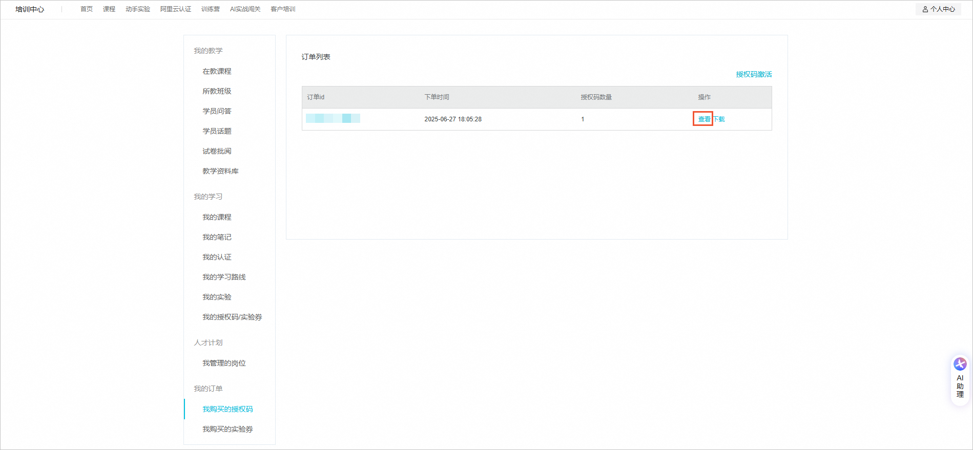This screenshot has height=450, width=973.
Task: Select 试卷批阅 in sidebar
Action: pyautogui.click(x=217, y=151)
